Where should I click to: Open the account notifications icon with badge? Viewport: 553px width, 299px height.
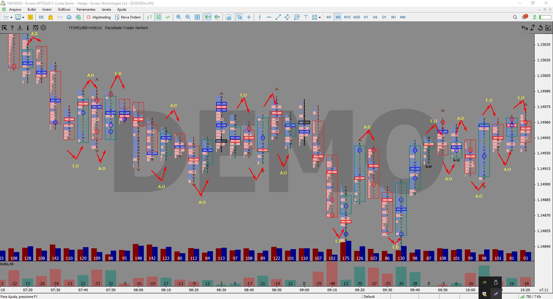click(524, 17)
